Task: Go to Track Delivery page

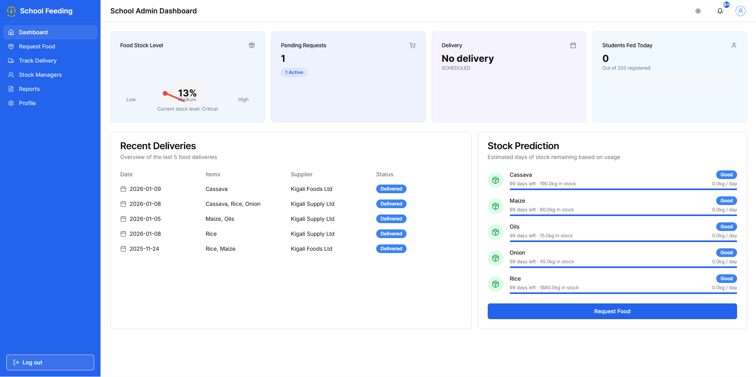Action: [50, 61]
